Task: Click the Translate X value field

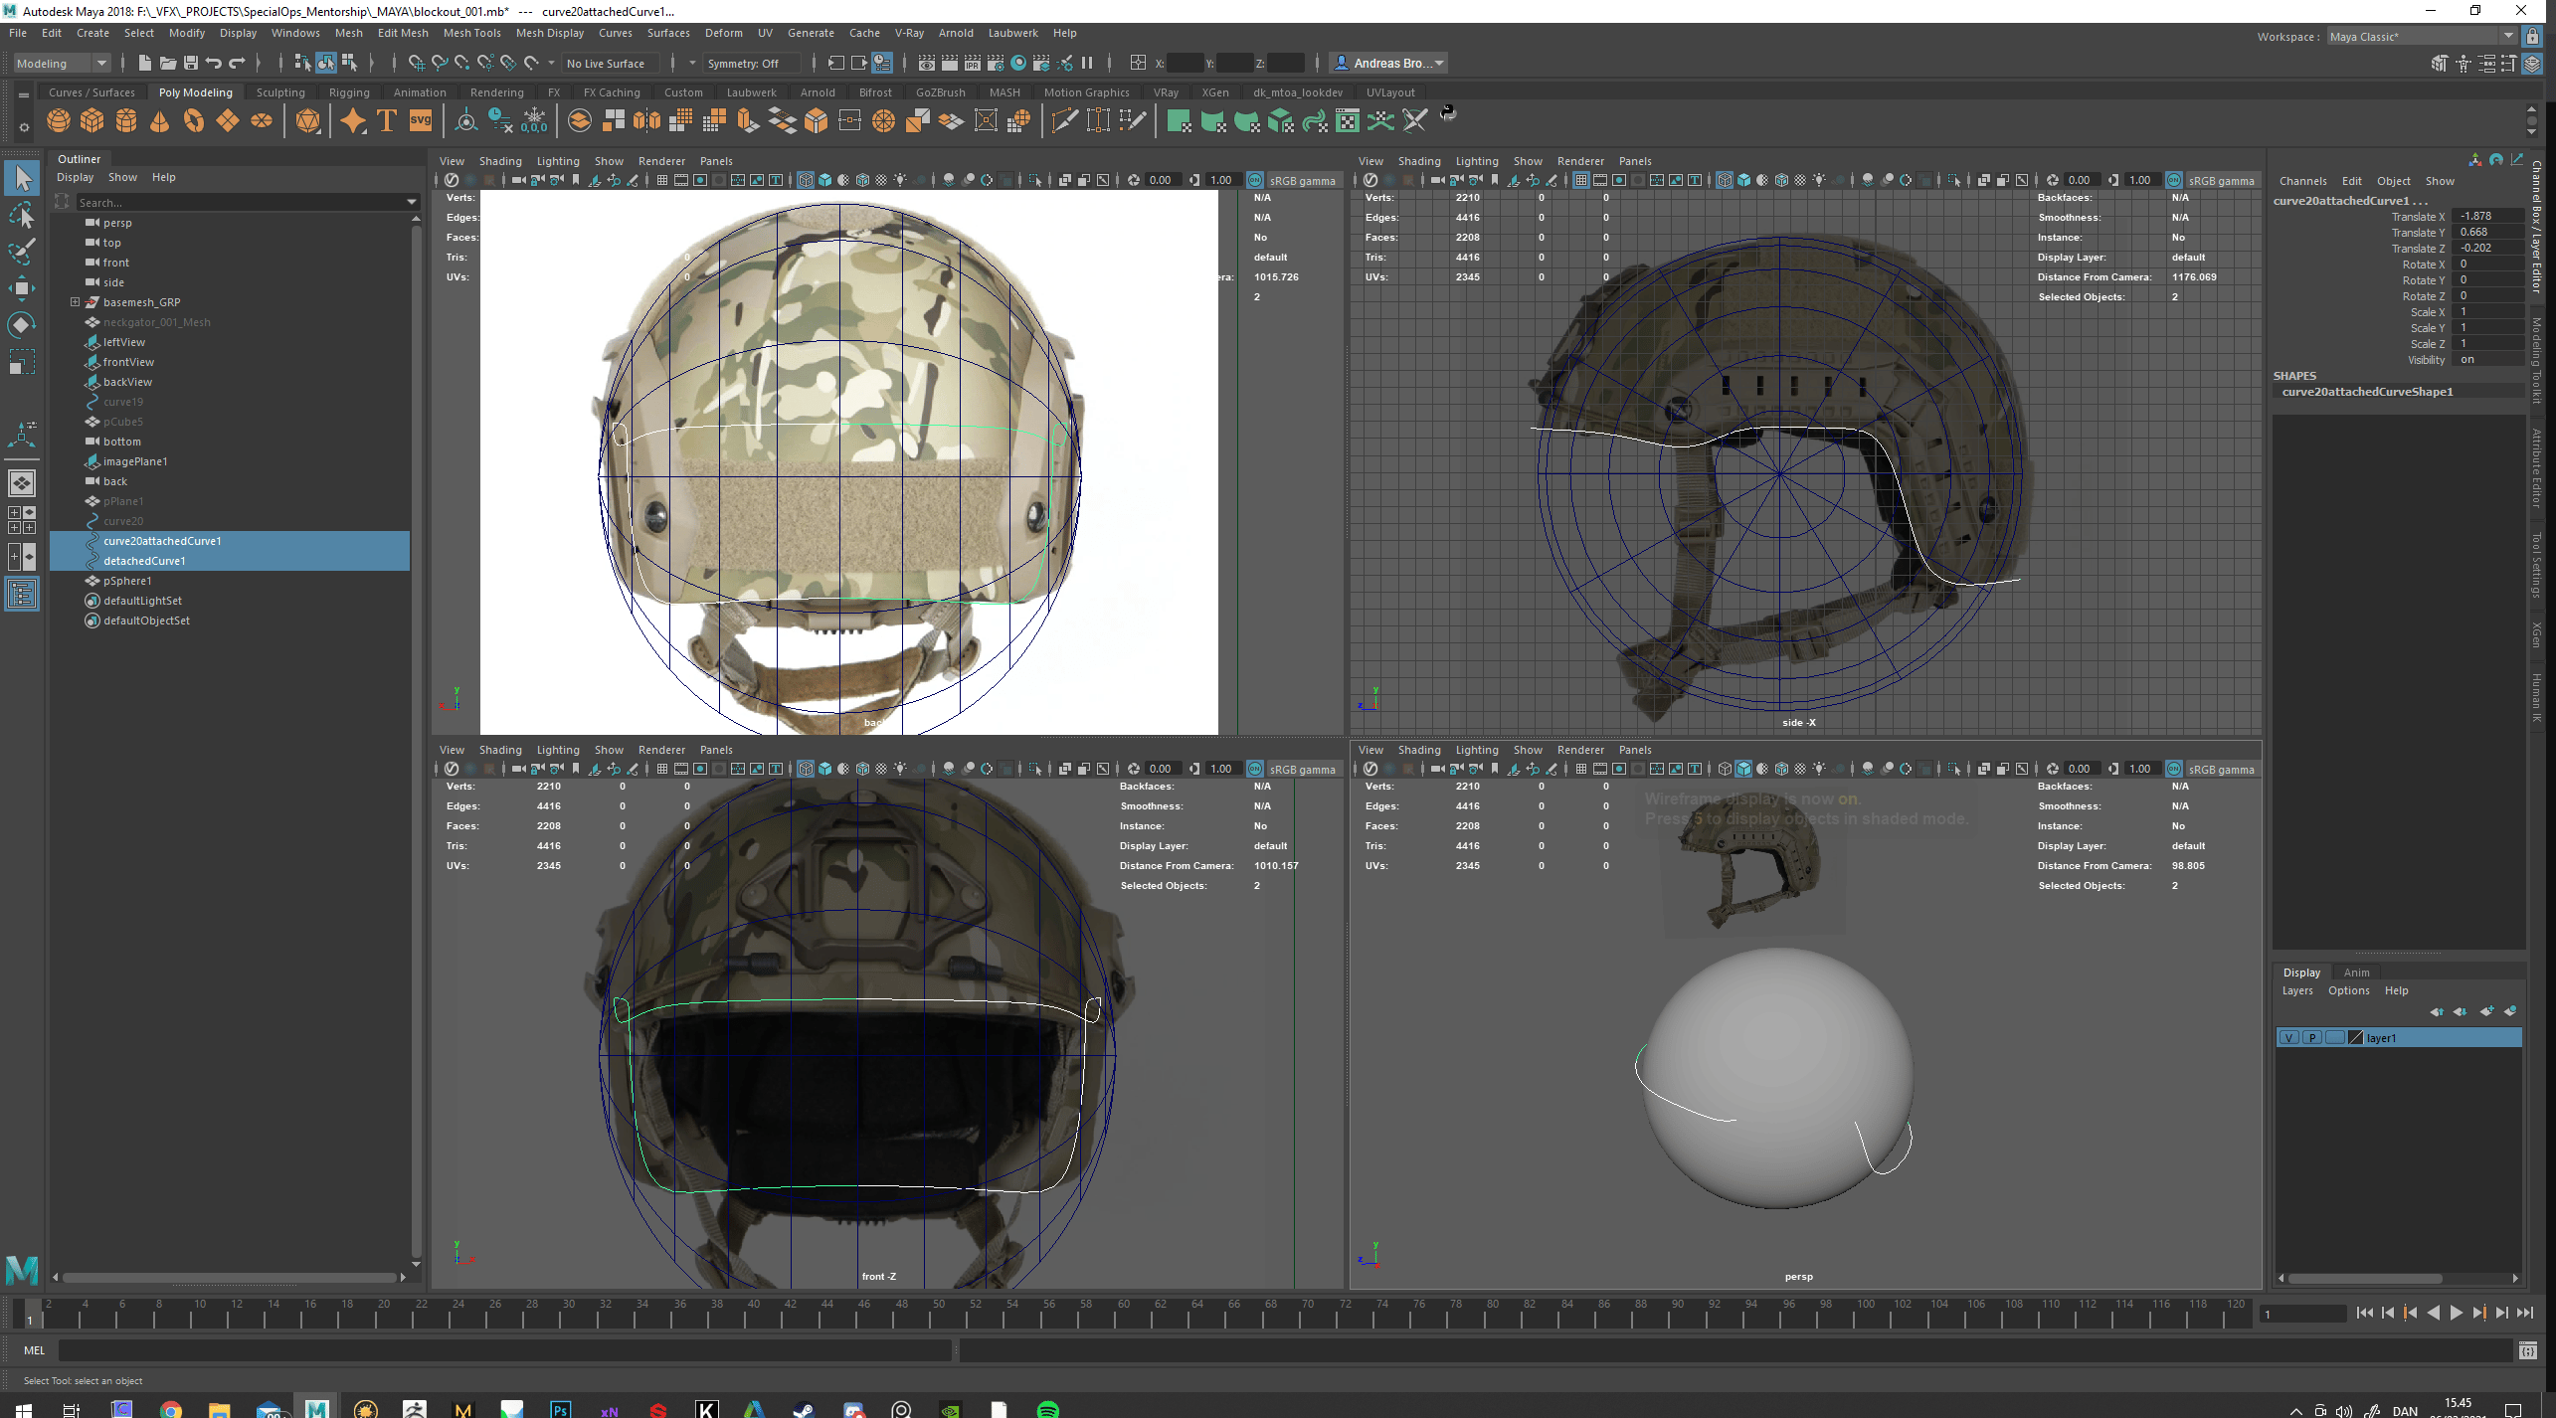Action: click(x=2489, y=216)
